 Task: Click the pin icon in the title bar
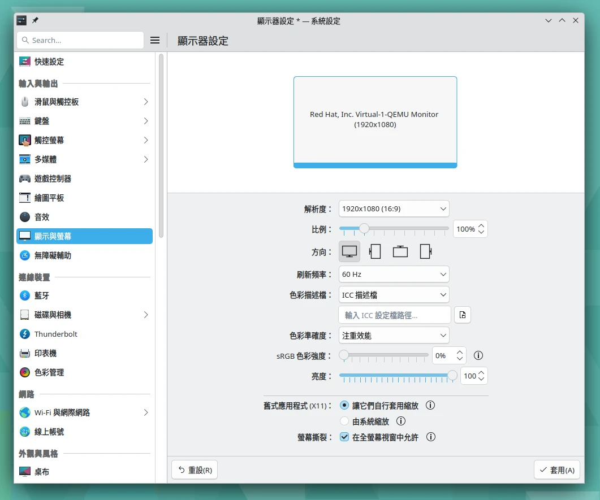(x=35, y=21)
